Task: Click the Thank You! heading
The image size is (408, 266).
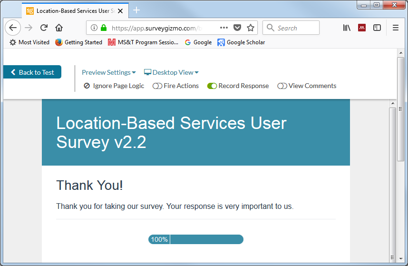Action: [89, 185]
